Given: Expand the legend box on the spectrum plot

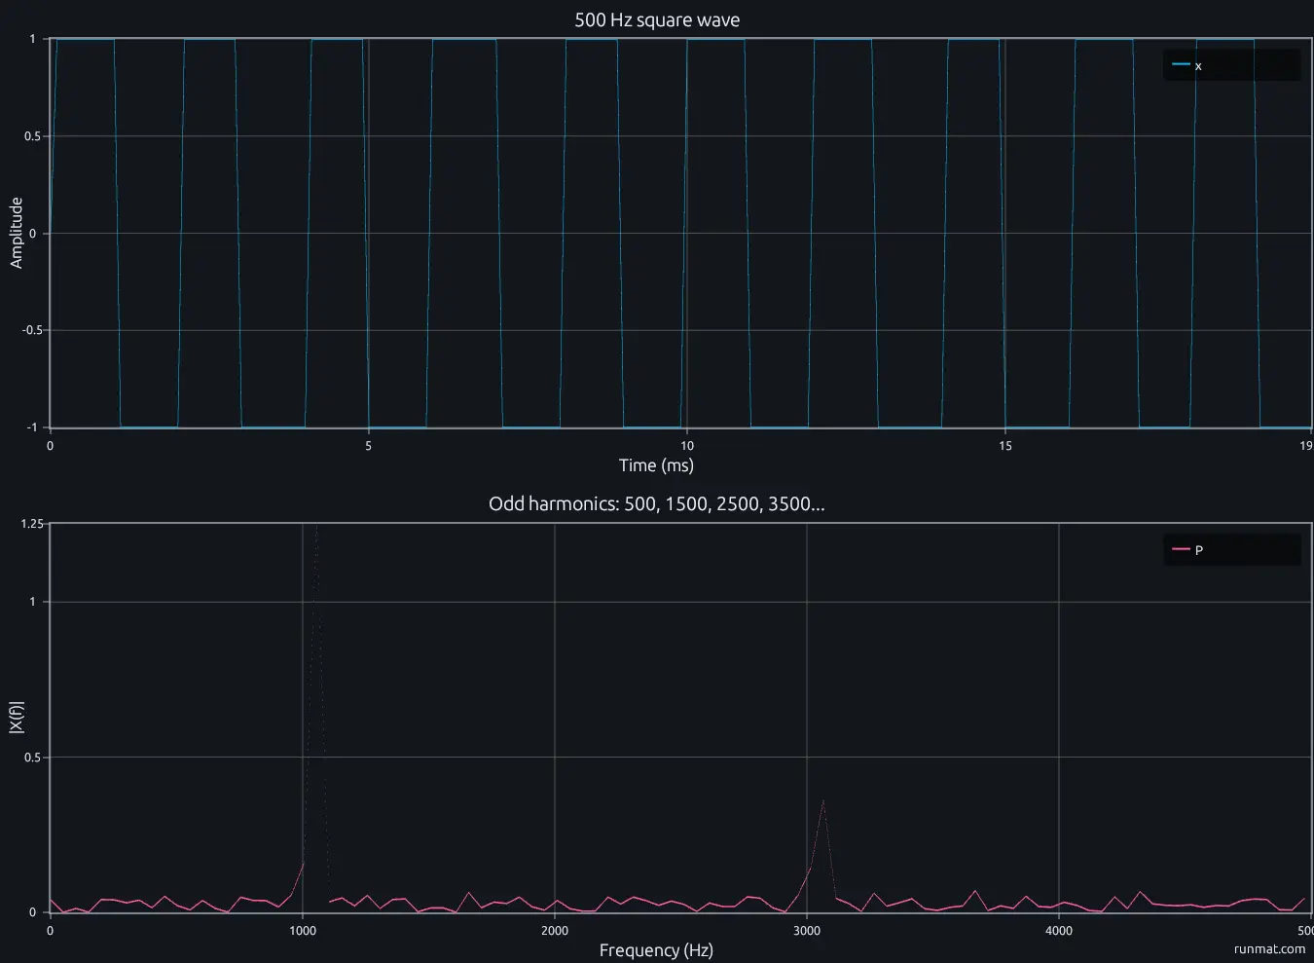Looking at the screenshot, I should [x=1231, y=548].
